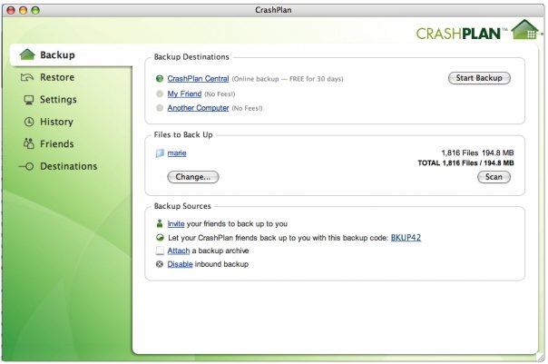Open the Another Computer link
This screenshot has height=364, width=548.
pos(198,108)
